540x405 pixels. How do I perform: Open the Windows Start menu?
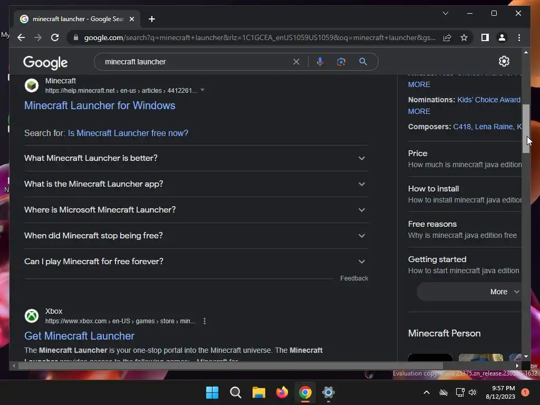point(212,392)
